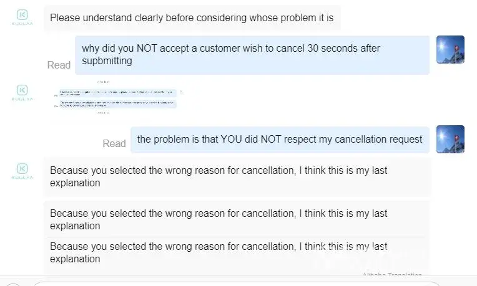477x286 pixels.
Task: Select the last 'wrong reason for cancellation' reply
Action: click(236, 252)
